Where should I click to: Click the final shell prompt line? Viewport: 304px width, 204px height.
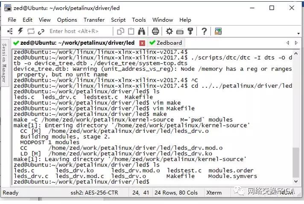click(x=82, y=181)
